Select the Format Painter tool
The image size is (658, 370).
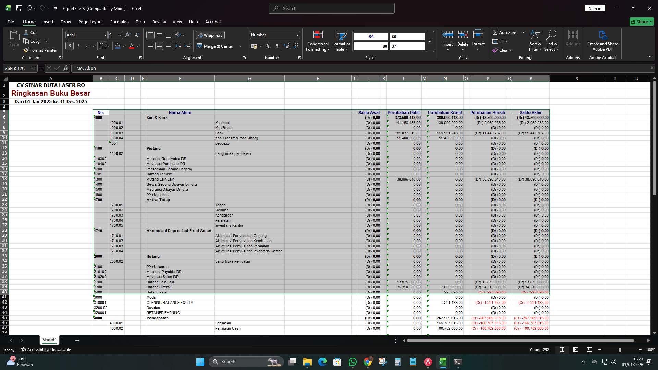coord(40,50)
